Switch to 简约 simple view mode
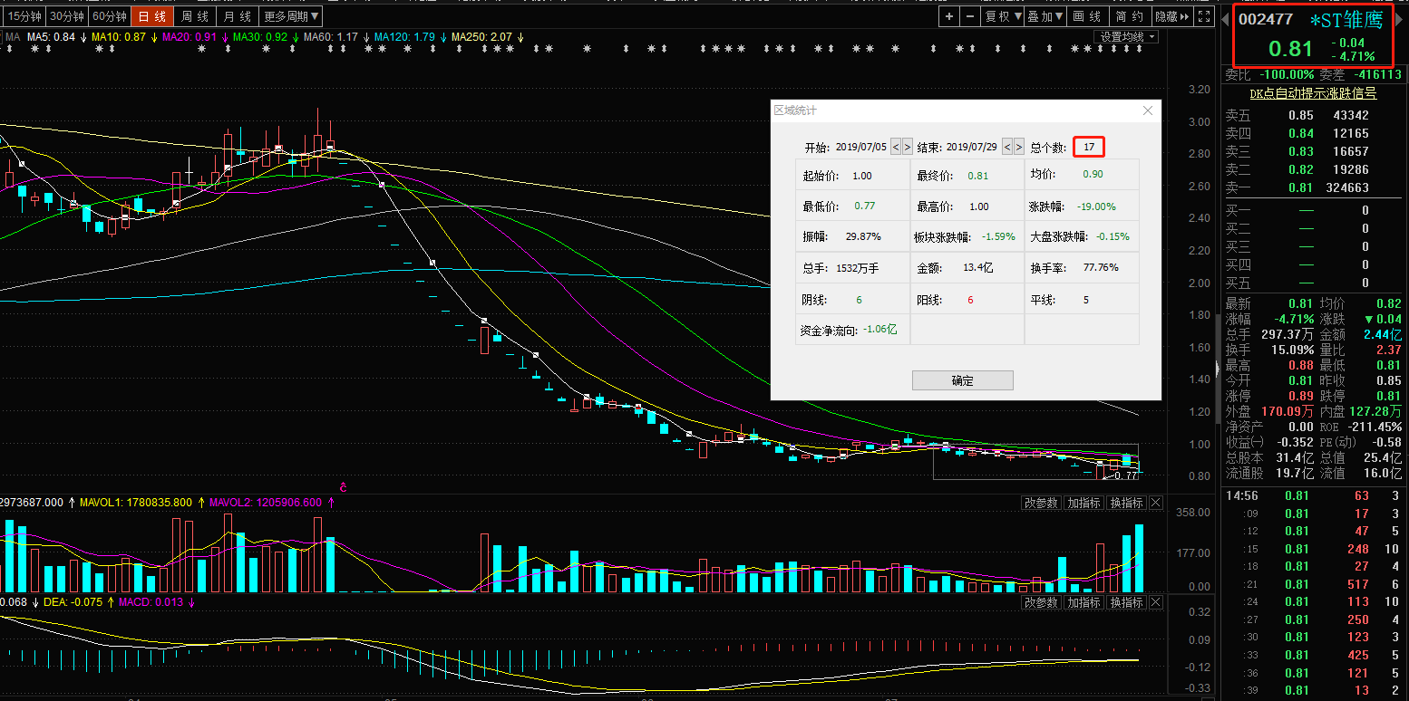 coord(1130,16)
